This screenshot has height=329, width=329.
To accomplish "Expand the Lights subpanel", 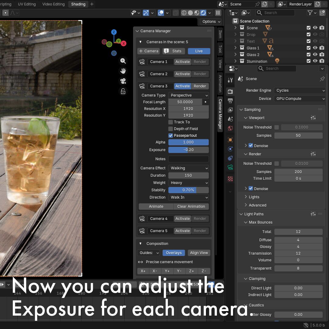I will coord(254,197).
